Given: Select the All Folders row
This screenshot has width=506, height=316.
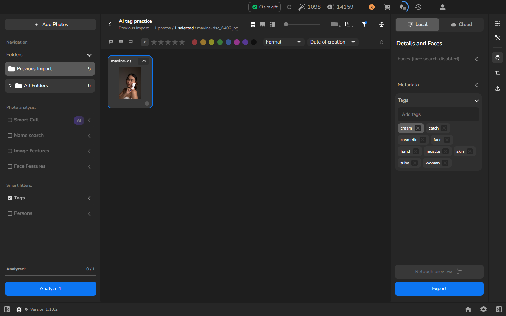Looking at the screenshot, I should click(50, 86).
